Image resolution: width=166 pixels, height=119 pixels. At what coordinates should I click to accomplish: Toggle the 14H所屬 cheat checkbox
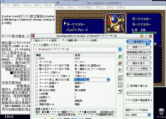pos(36,94)
